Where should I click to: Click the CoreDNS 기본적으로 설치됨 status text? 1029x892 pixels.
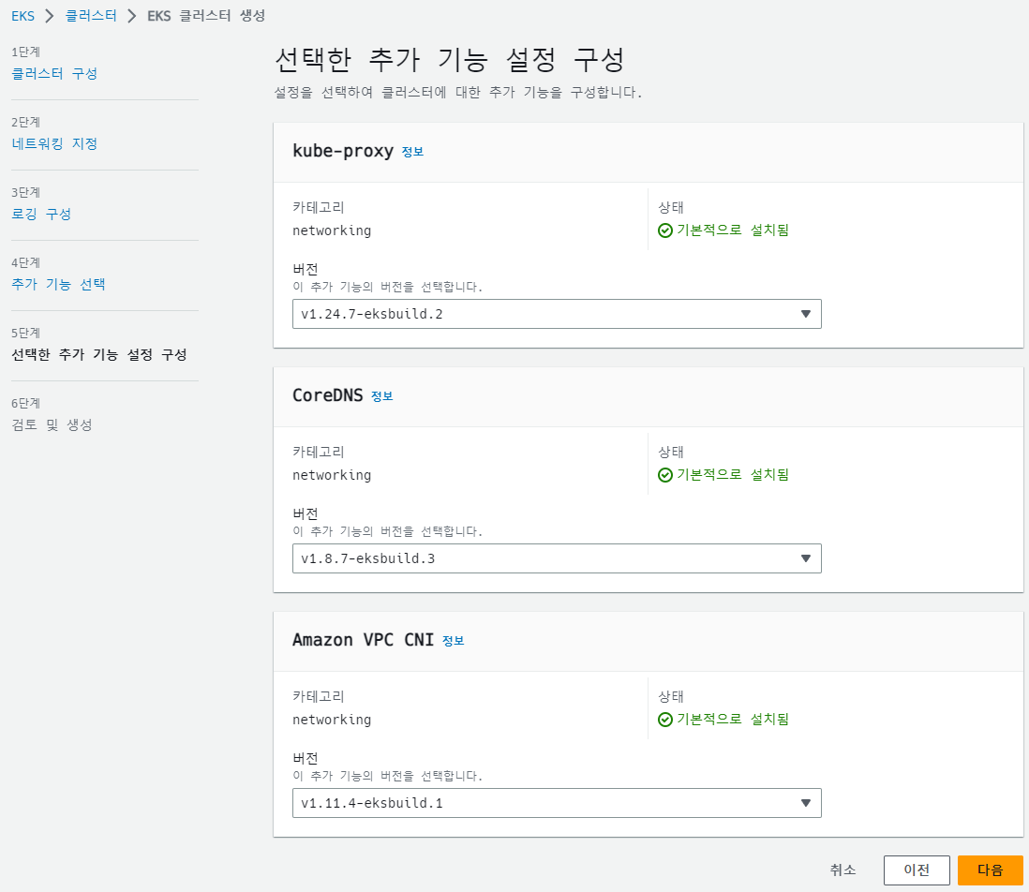(x=732, y=475)
